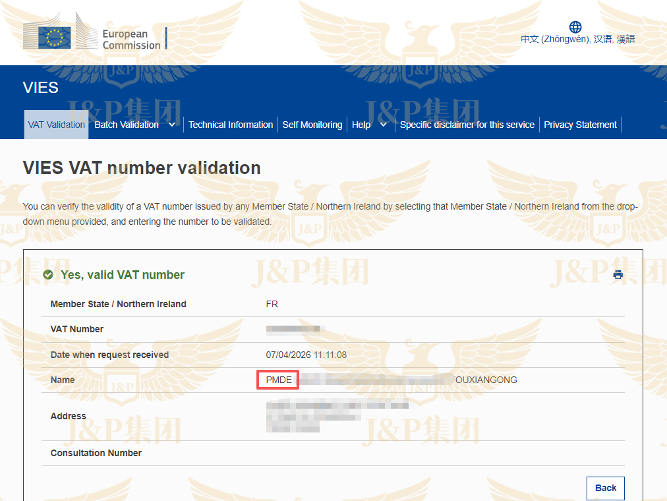Open the Technical Information page
This screenshot has height=501, width=667.
click(230, 124)
